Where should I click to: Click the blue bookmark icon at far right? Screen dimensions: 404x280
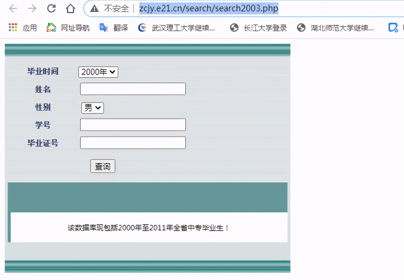393,28
